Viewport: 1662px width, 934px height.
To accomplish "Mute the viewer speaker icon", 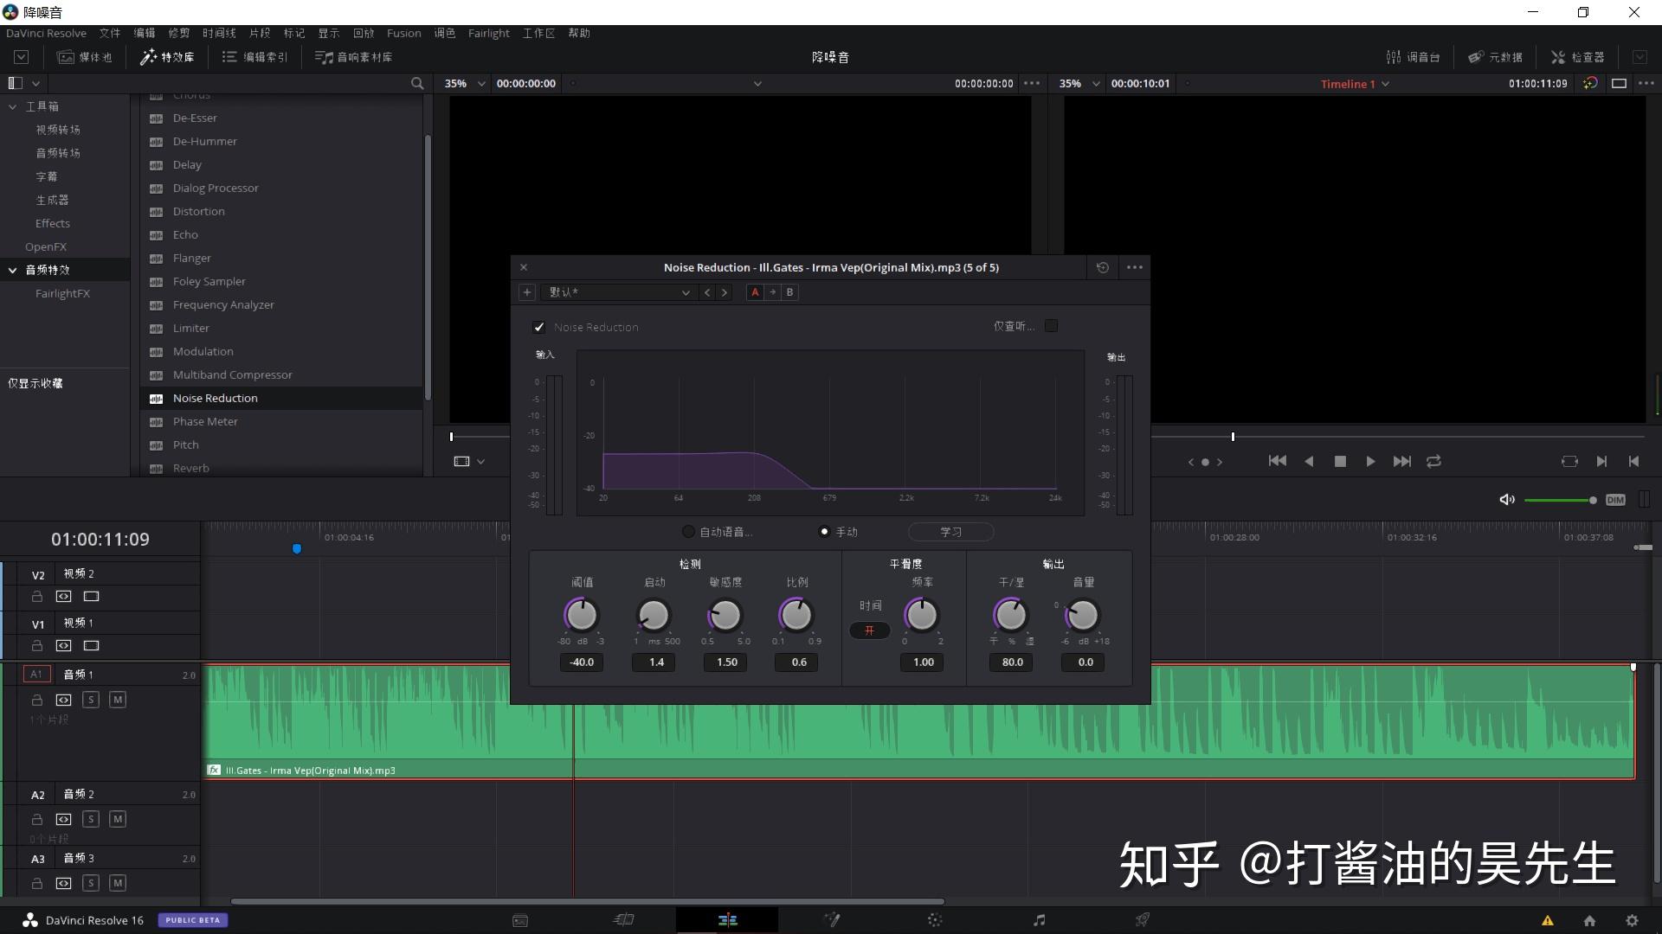I will point(1507,500).
